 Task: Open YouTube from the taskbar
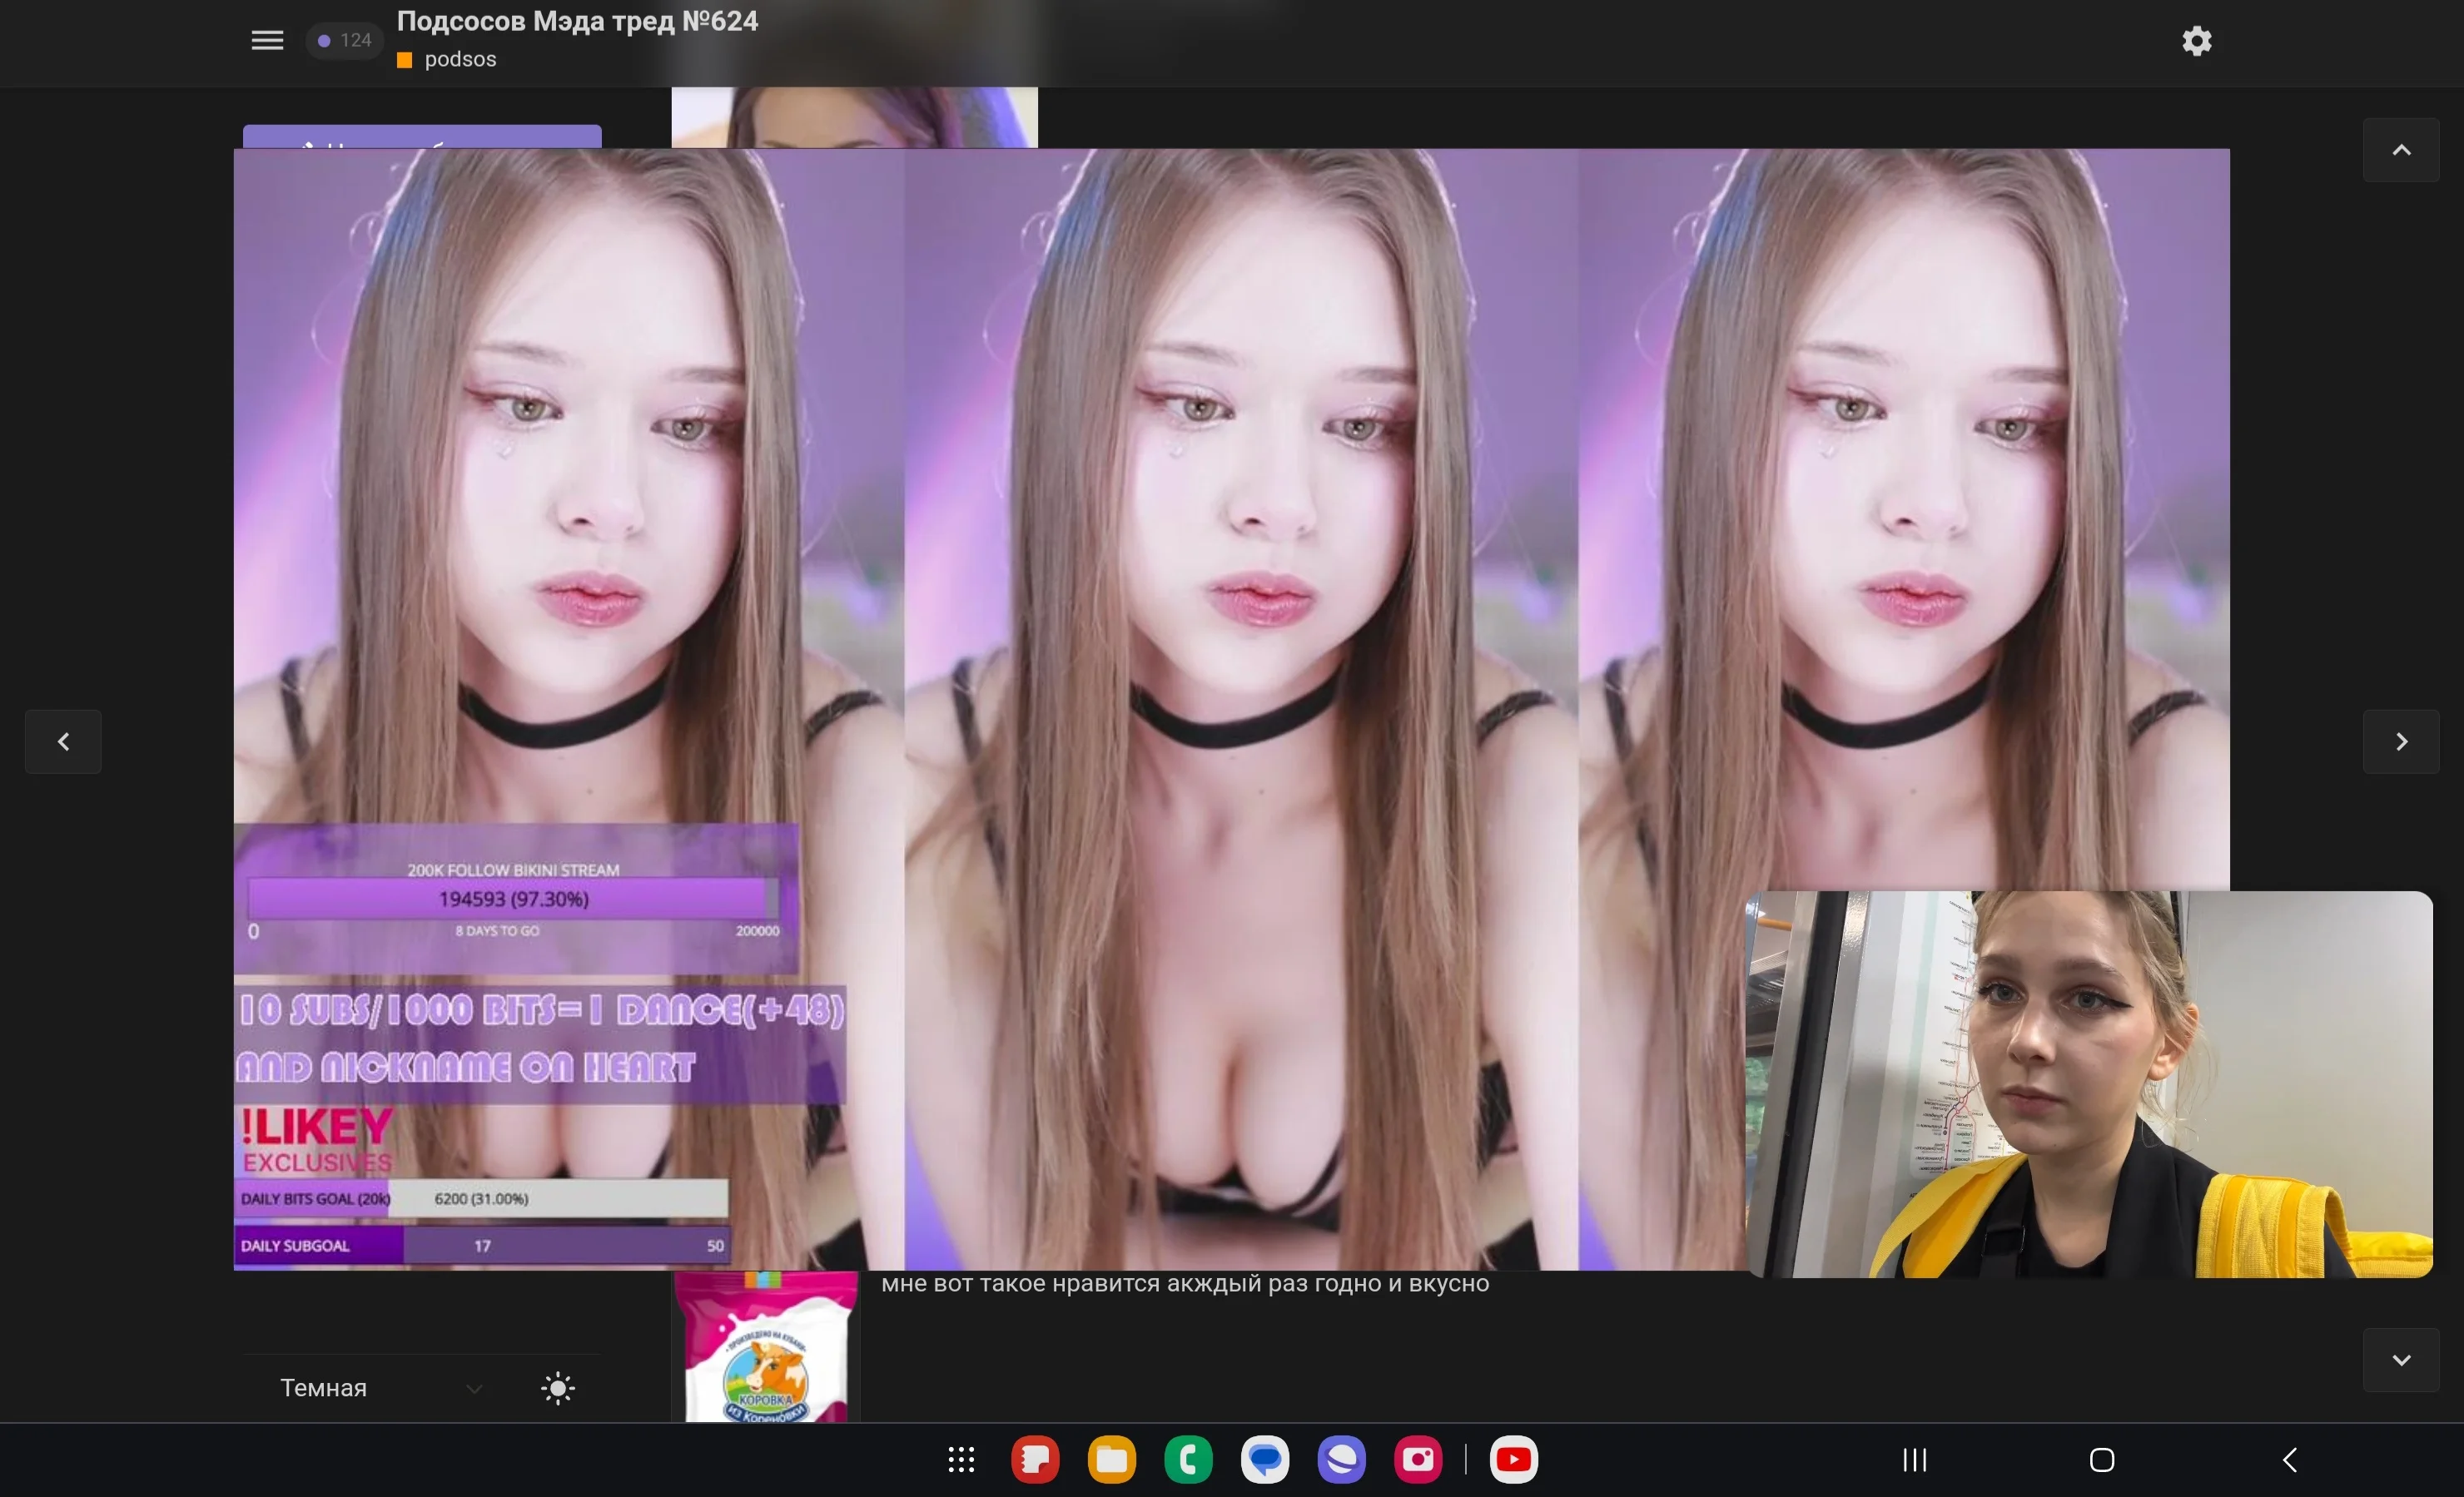[1513, 1460]
